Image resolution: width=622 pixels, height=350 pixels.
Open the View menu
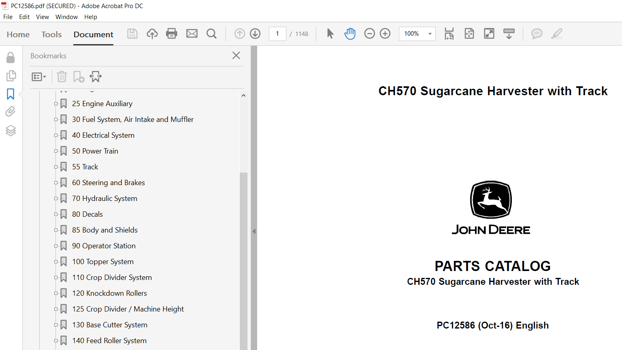coord(43,17)
